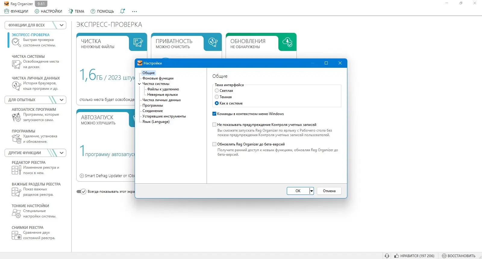Check Не показывать предупреждение Контроля учетных записей
Image resolution: width=482 pixels, height=259 pixels.
(214, 125)
